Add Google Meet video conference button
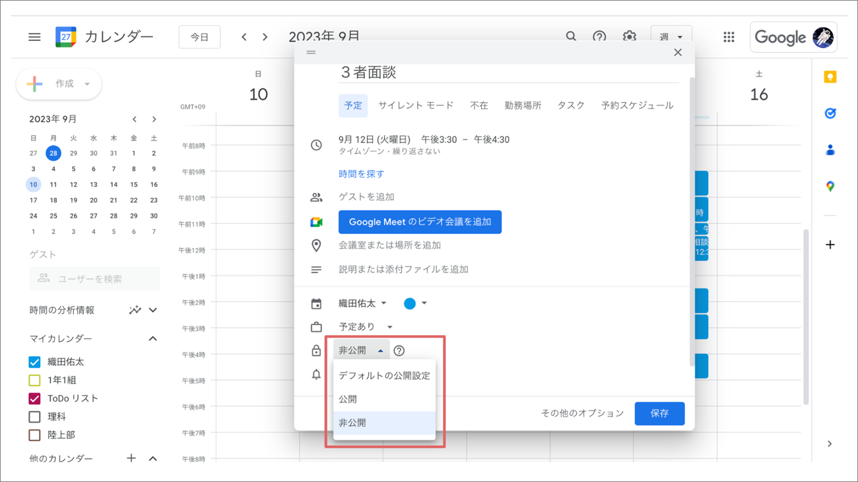This screenshot has height=482, width=858. (420, 222)
